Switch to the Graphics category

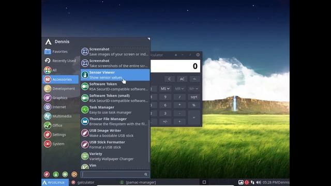[x=61, y=98]
